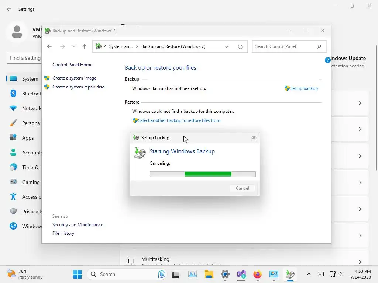This screenshot has height=283, width=378.
Task: Click 'System an...' breadcrumb in address bar
Action: click(121, 46)
